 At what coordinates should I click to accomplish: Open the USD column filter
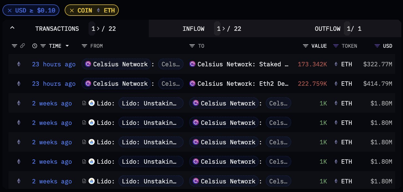377,46
